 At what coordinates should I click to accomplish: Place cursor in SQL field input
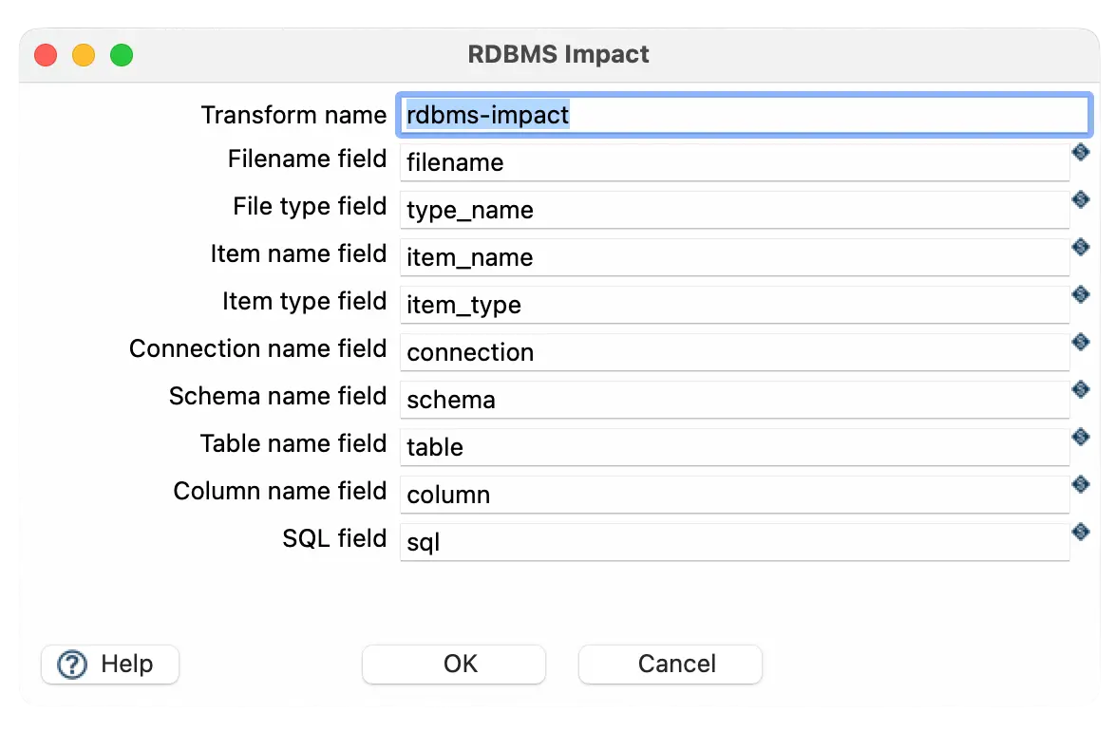733,542
